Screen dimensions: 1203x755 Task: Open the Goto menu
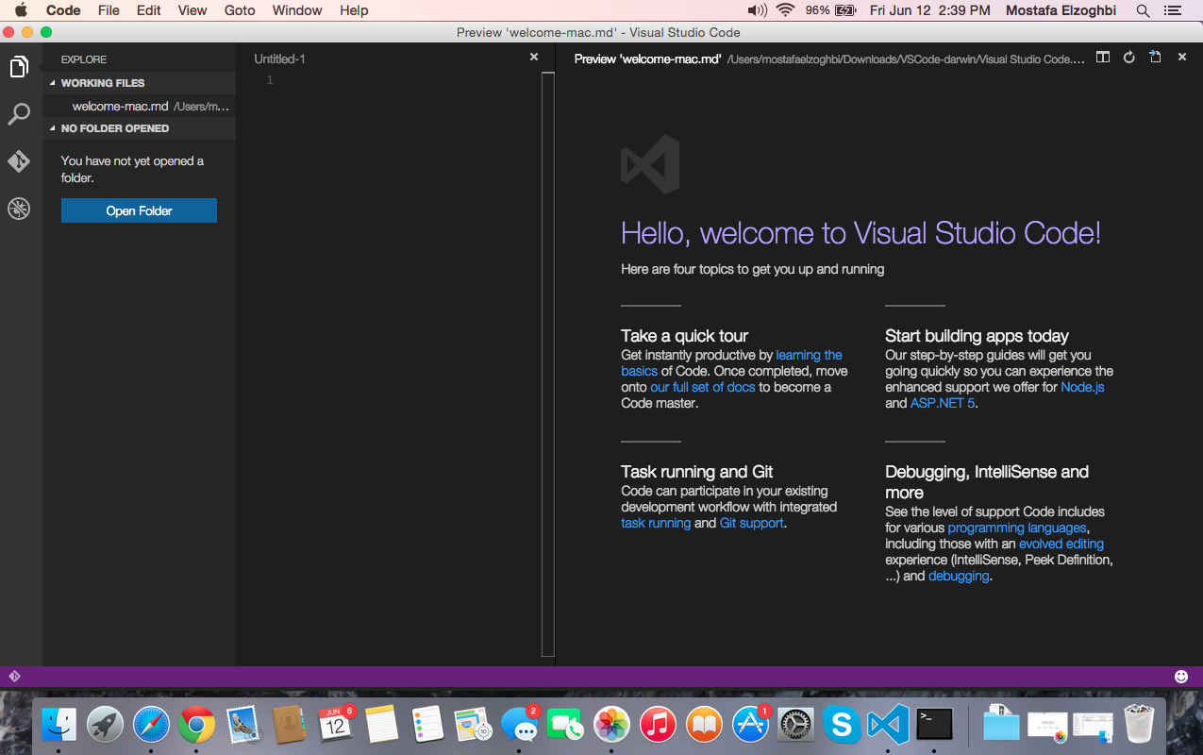240,10
